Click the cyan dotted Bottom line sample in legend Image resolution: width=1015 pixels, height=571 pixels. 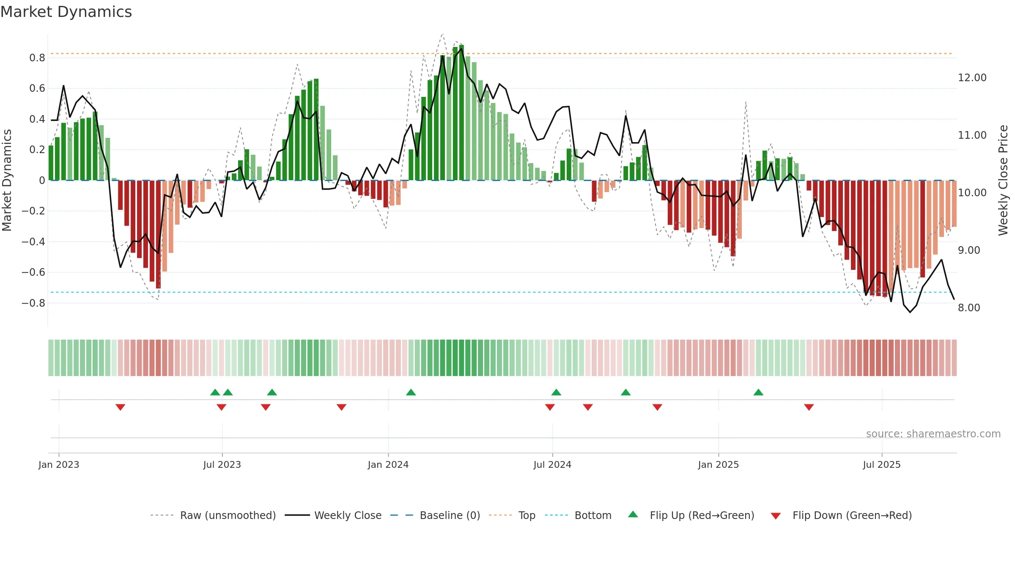click(x=557, y=515)
